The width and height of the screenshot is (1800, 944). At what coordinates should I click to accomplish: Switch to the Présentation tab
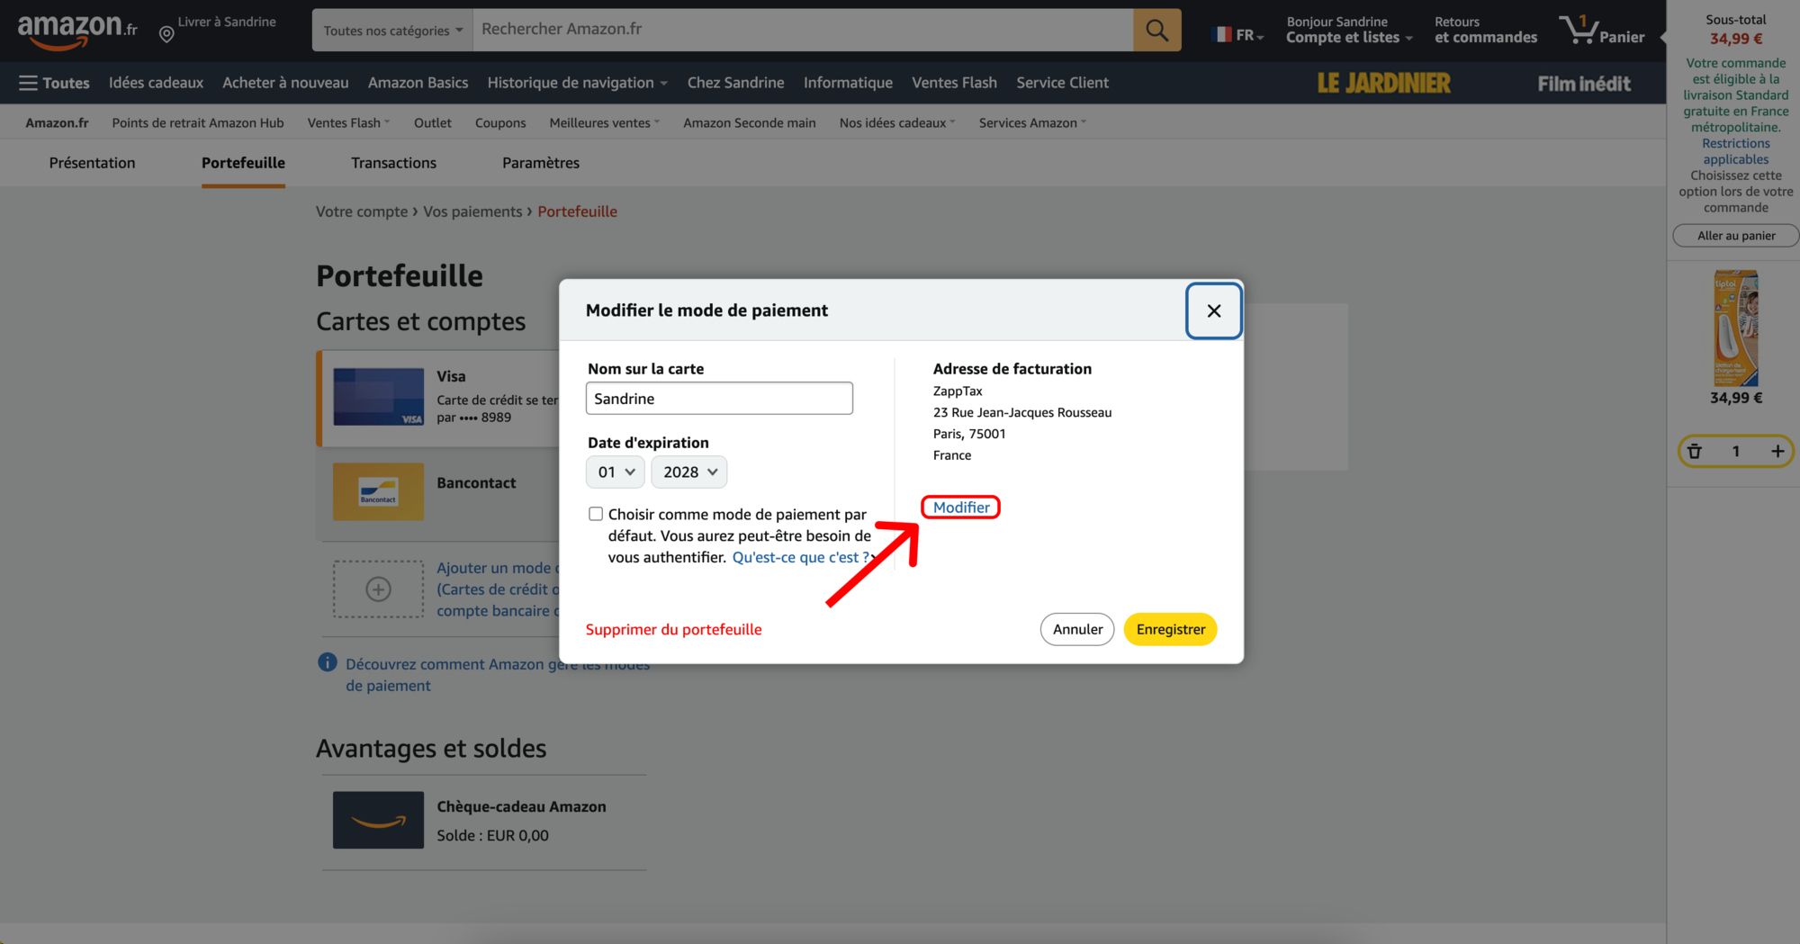[92, 163]
